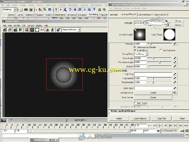Click the save scene floppy icon
Image resolution: width=189 pixels, height=142 pixels.
pyautogui.click(x=31, y=10)
